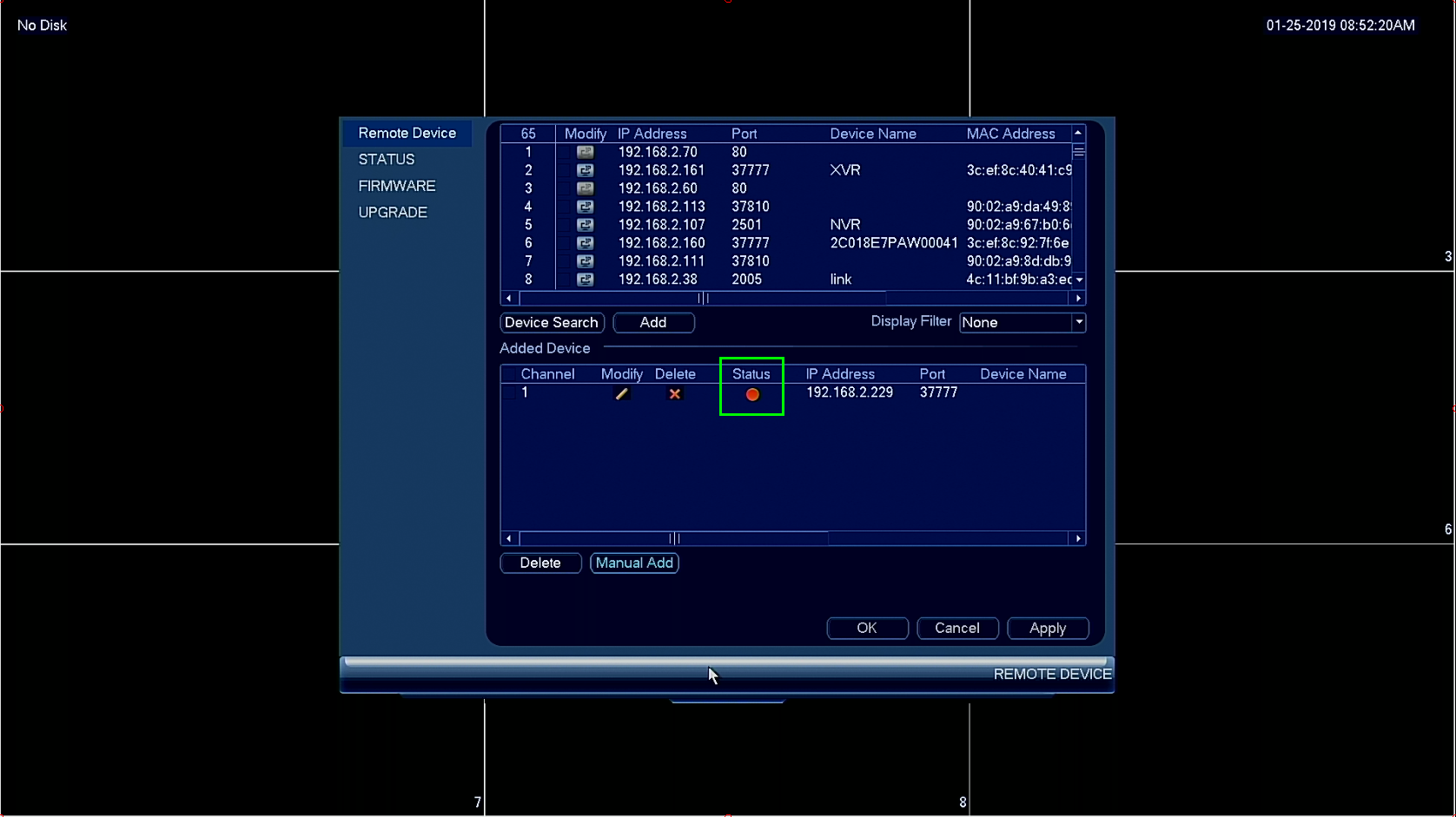Screen dimensions: 1456x817
Task: Click device list scroll down arrow
Action: tap(1079, 280)
